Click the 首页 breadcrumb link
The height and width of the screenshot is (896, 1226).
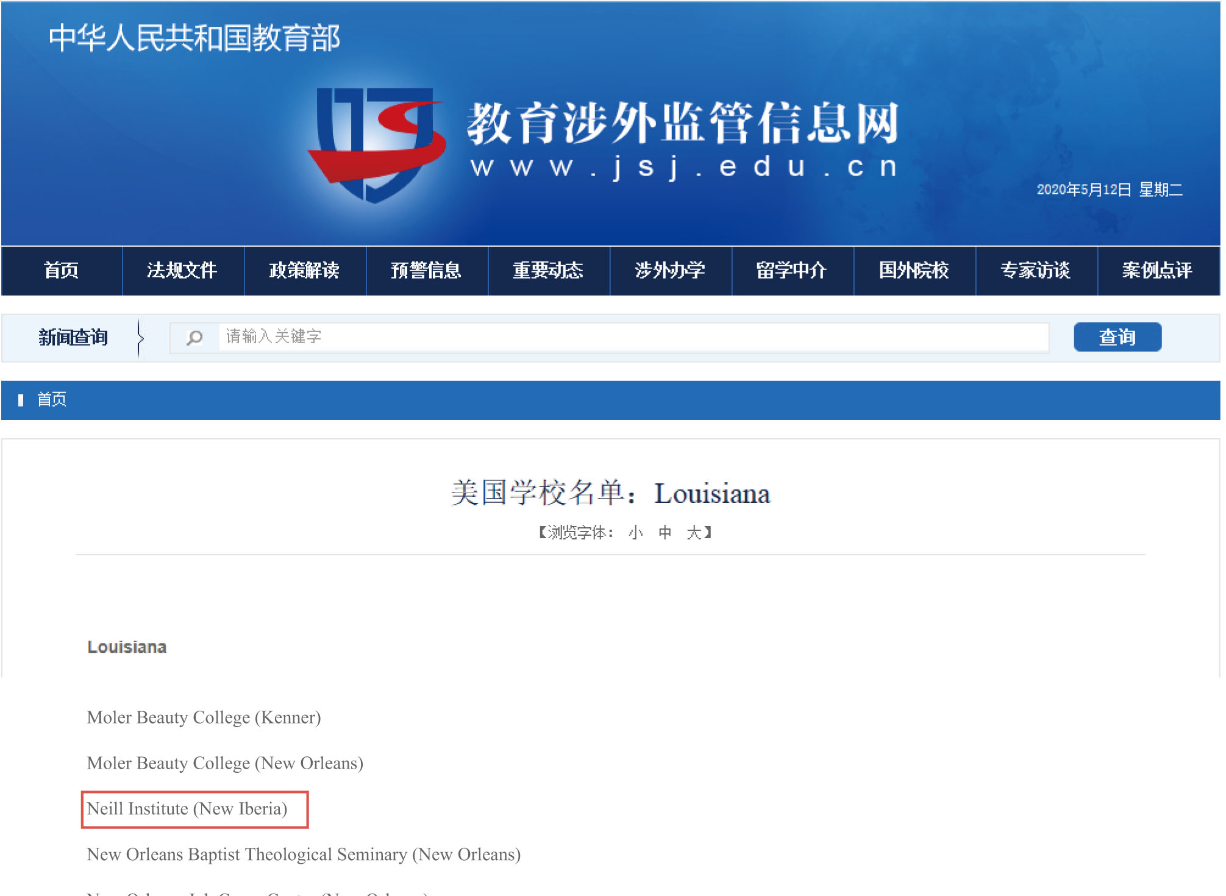52,400
